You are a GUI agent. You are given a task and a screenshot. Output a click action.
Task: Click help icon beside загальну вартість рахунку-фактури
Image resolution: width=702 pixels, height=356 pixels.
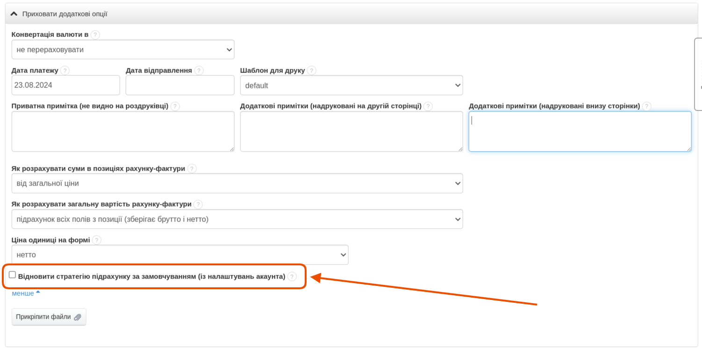click(x=198, y=205)
